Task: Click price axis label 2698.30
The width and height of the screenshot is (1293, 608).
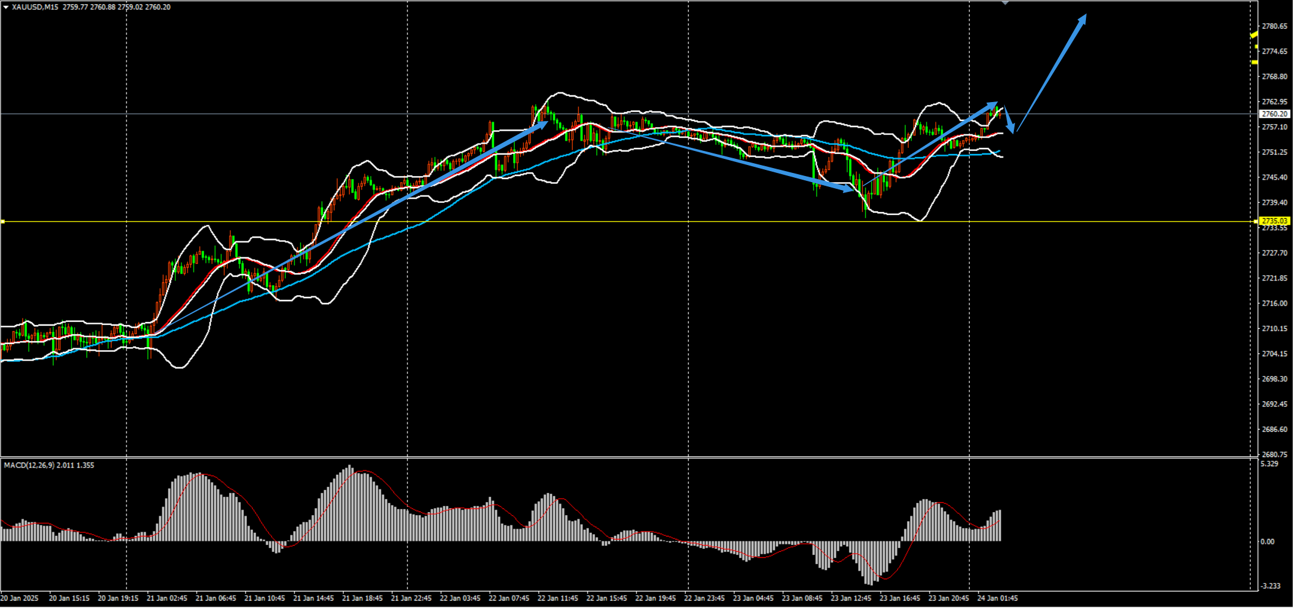Action: coord(1275,379)
